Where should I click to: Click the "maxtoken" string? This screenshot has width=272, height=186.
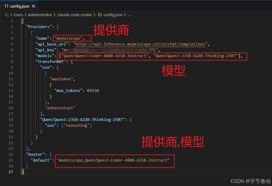(61, 79)
